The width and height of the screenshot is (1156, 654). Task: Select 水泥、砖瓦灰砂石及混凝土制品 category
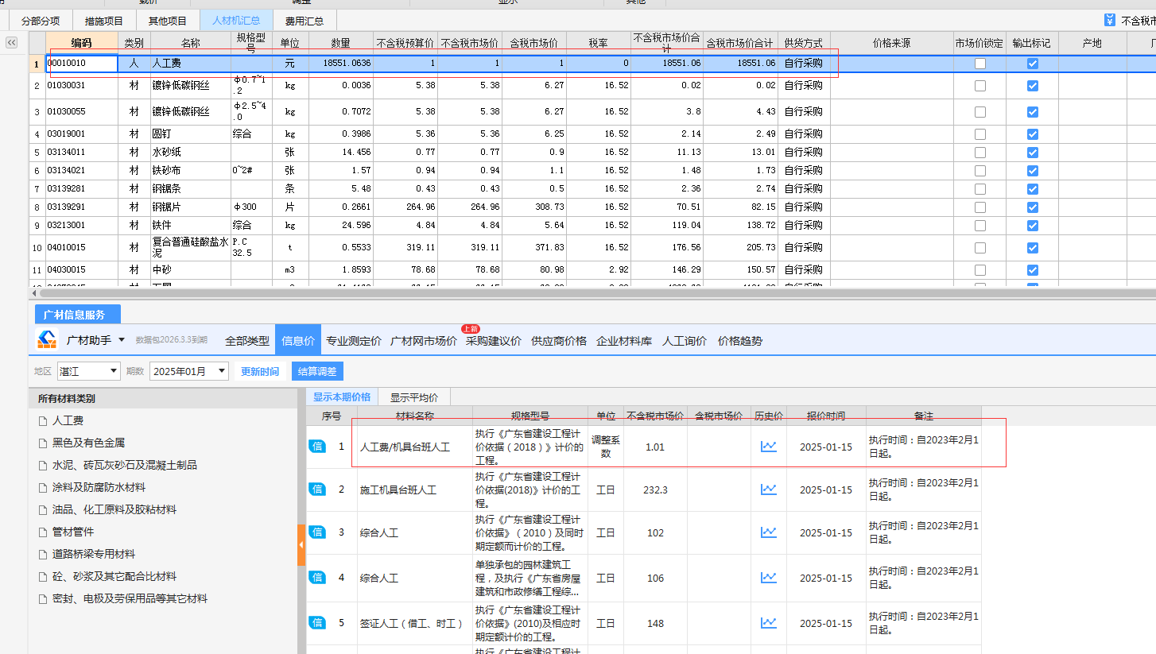[125, 466]
